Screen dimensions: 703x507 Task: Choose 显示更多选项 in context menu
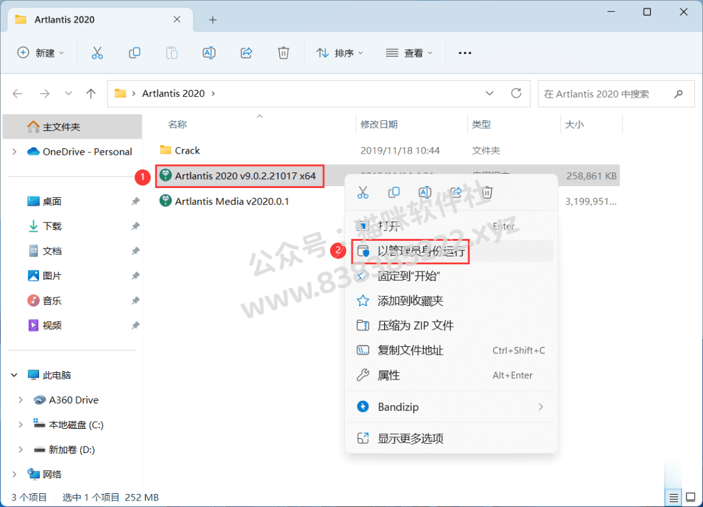(452, 439)
